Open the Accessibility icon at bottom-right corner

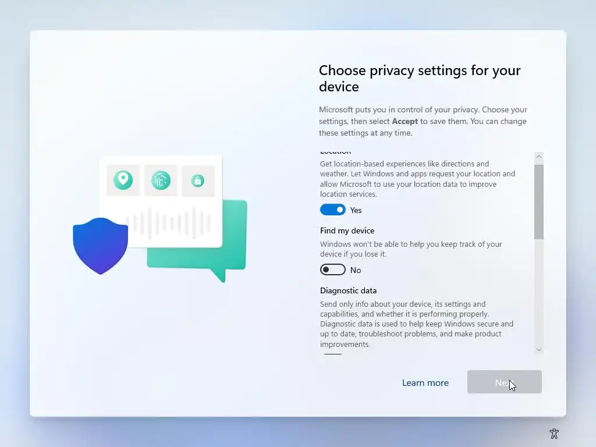pos(554,433)
